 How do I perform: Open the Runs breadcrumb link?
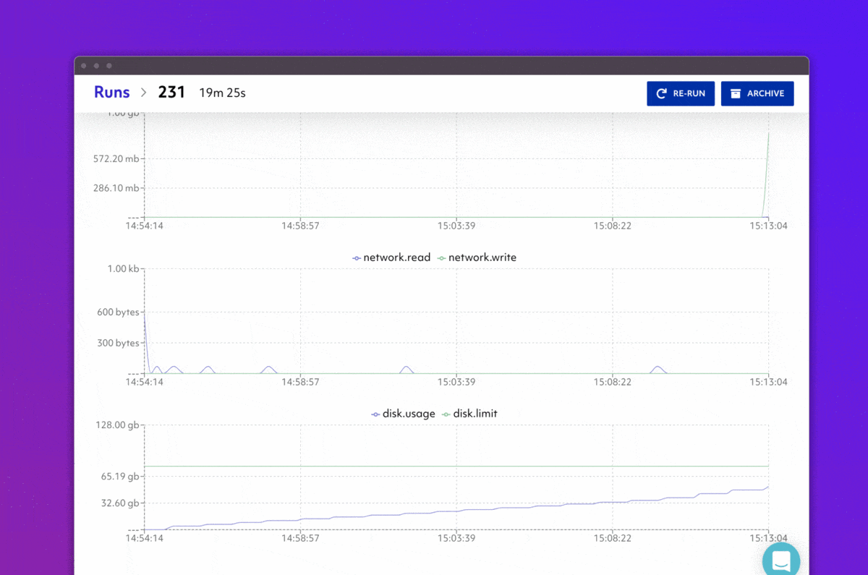click(112, 93)
